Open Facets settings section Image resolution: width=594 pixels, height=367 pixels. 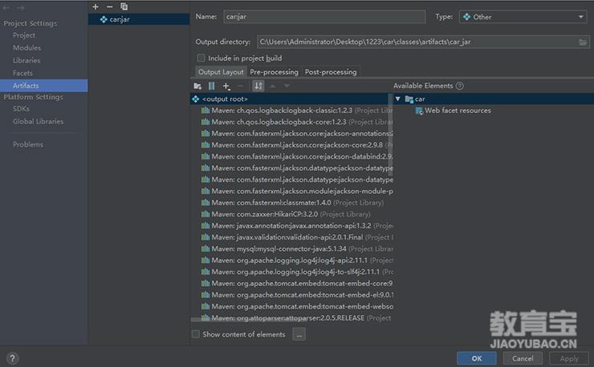[22, 73]
